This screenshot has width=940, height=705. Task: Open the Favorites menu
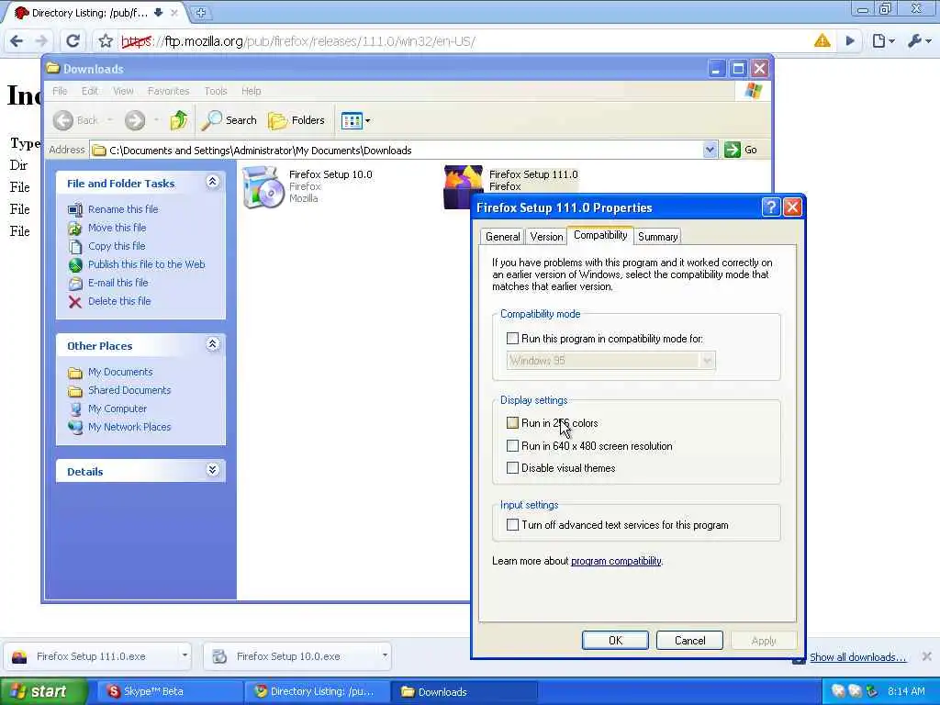[x=169, y=91]
